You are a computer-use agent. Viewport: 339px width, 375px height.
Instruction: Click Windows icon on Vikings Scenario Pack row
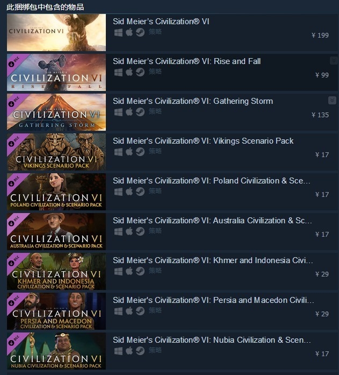pyautogui.click(x=118, y=152)
